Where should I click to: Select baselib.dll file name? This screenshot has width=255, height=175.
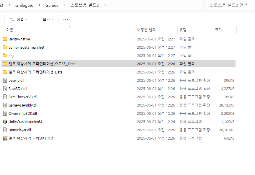click(16, 80)
